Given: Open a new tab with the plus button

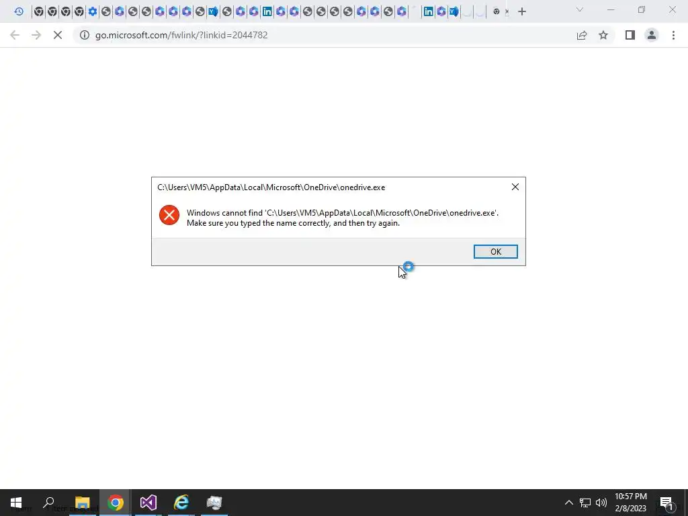Looking at the screenshot, I should [x=521, y=11].
